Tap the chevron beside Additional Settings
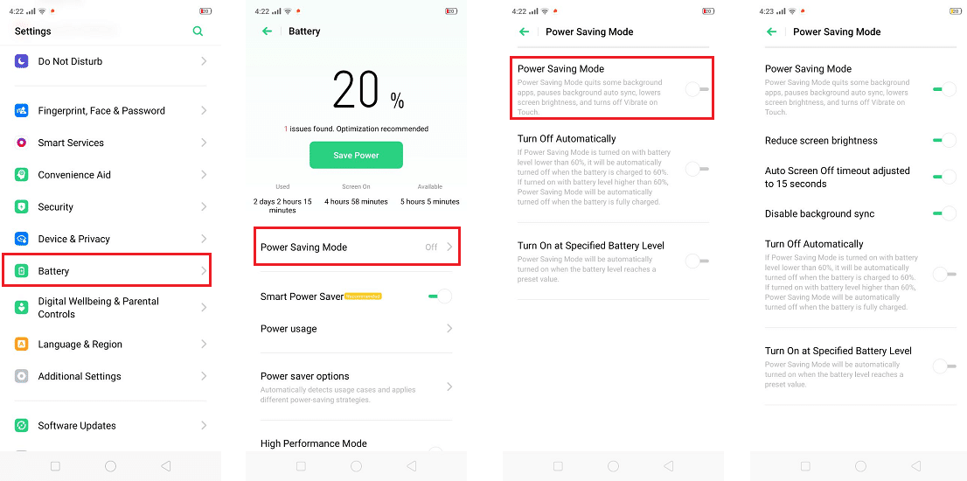The image size is (967, 481). point(204,376)
